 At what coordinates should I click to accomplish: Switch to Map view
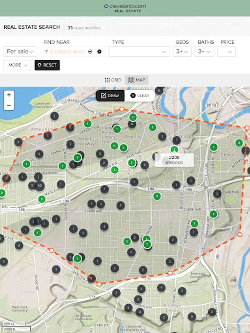[x=136, y=80]
